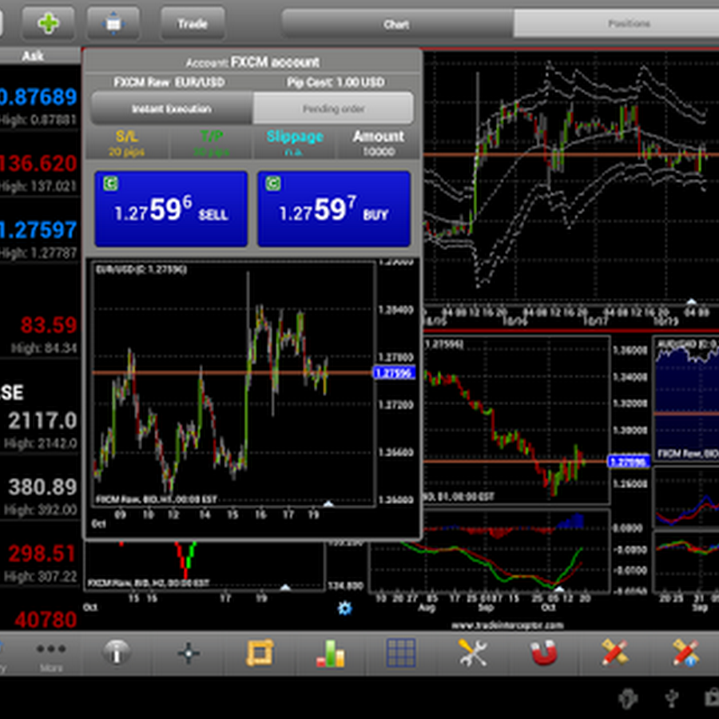Image resolution: width=719 pixels, height=719 pixels.
Task: Click the blue grid layout icon
Action: (401, 653)
